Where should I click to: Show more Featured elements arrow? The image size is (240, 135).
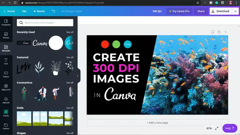72,68
